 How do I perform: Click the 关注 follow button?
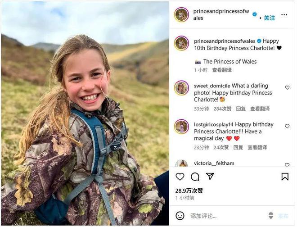(x=270, y=18)
